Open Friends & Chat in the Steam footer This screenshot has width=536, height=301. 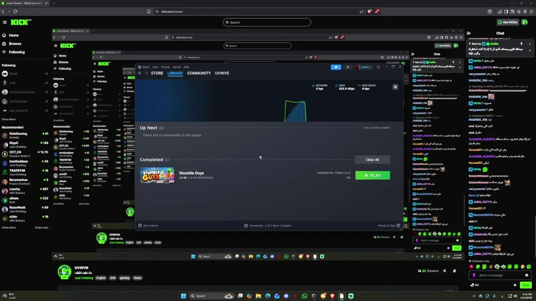pyautogui.click(x=389, y=226)
